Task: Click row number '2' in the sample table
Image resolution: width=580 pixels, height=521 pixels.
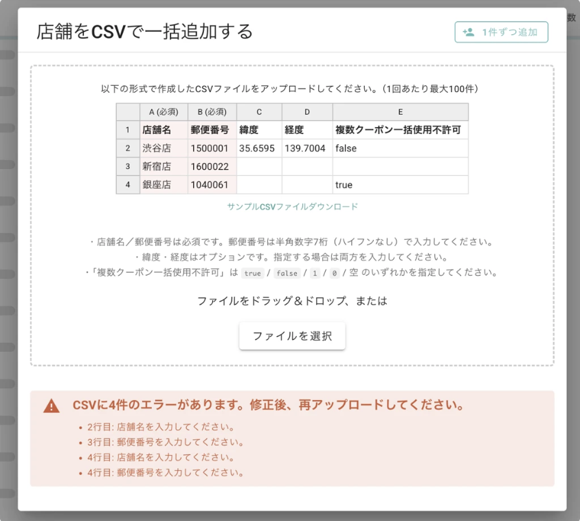Action: 128,148
